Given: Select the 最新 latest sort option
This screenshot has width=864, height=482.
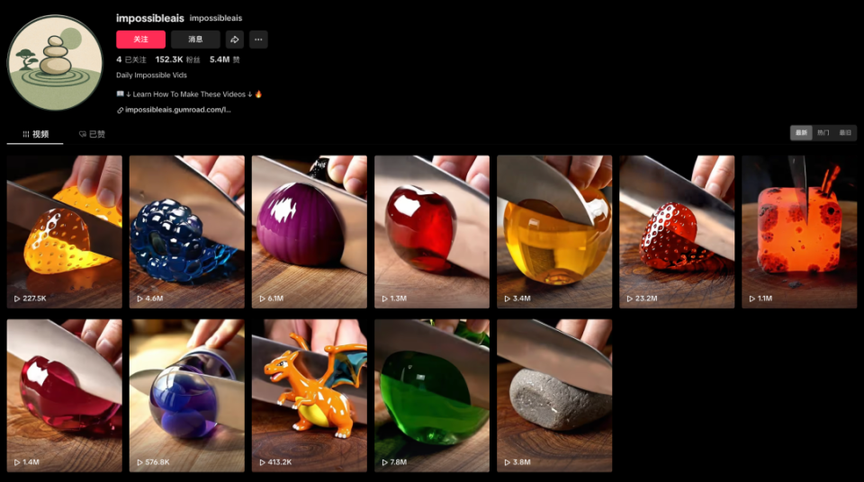Looking at the screenshot, I should pyautogui.click(x=801, y=133).
